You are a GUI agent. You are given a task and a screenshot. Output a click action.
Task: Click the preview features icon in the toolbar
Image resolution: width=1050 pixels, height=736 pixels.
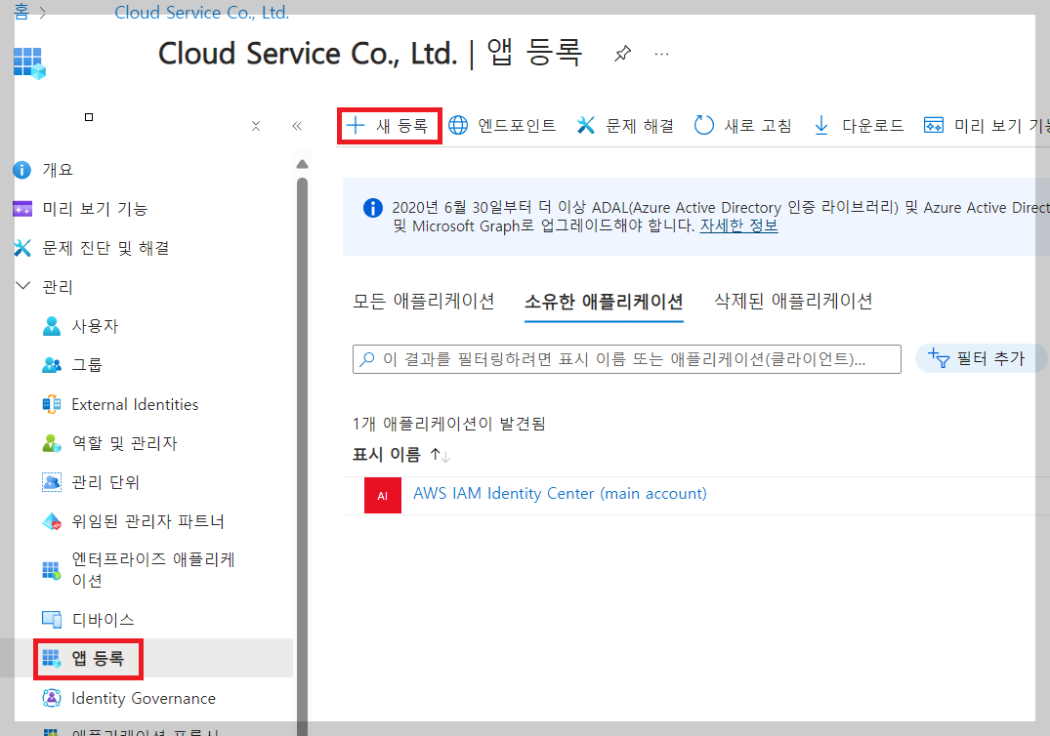(934, 125)
